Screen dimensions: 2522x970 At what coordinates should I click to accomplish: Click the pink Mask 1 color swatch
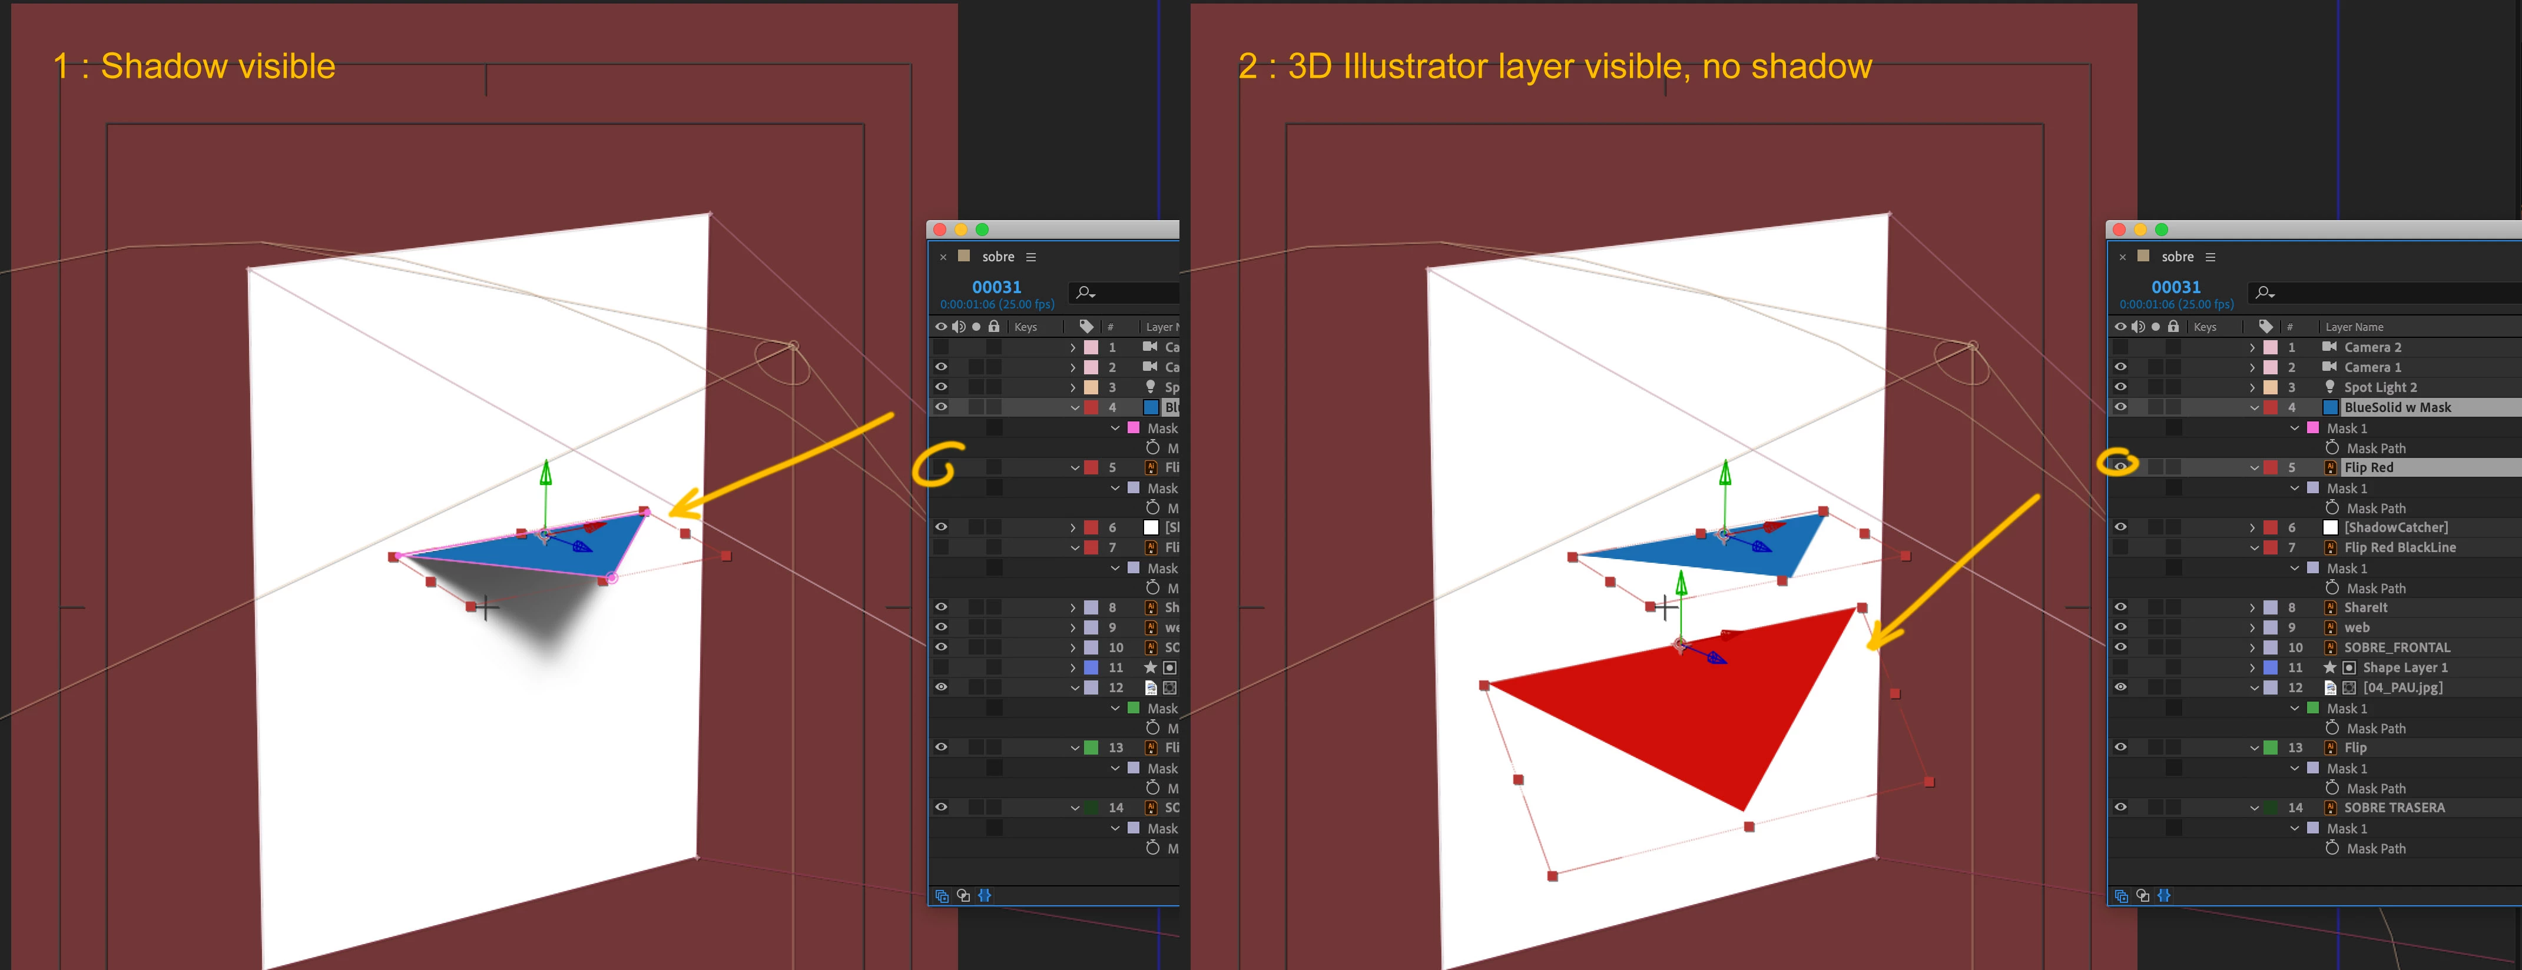pyautogui.click(x=2312, y=428)
